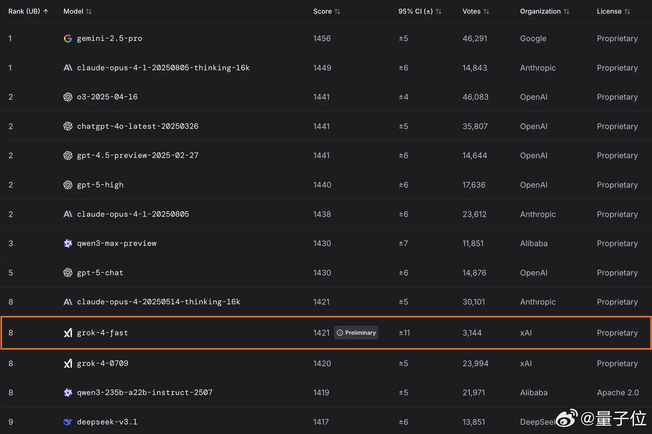Click xAI organization for grok-4-0709
652x434 pixels.
point(526,363)
